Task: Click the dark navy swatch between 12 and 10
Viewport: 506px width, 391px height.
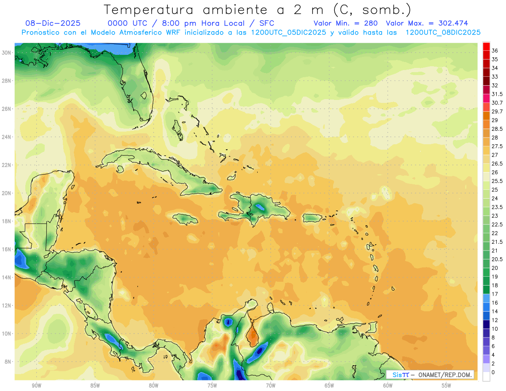Action: (x=486, y=324)
